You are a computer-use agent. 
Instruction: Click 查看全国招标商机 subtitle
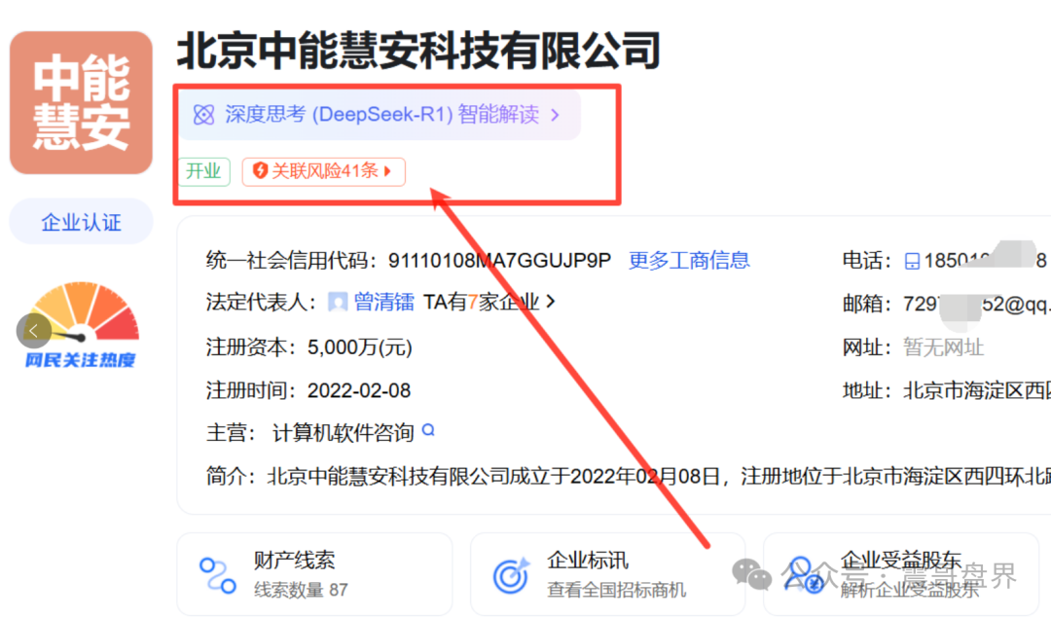[x=617, y=590]
